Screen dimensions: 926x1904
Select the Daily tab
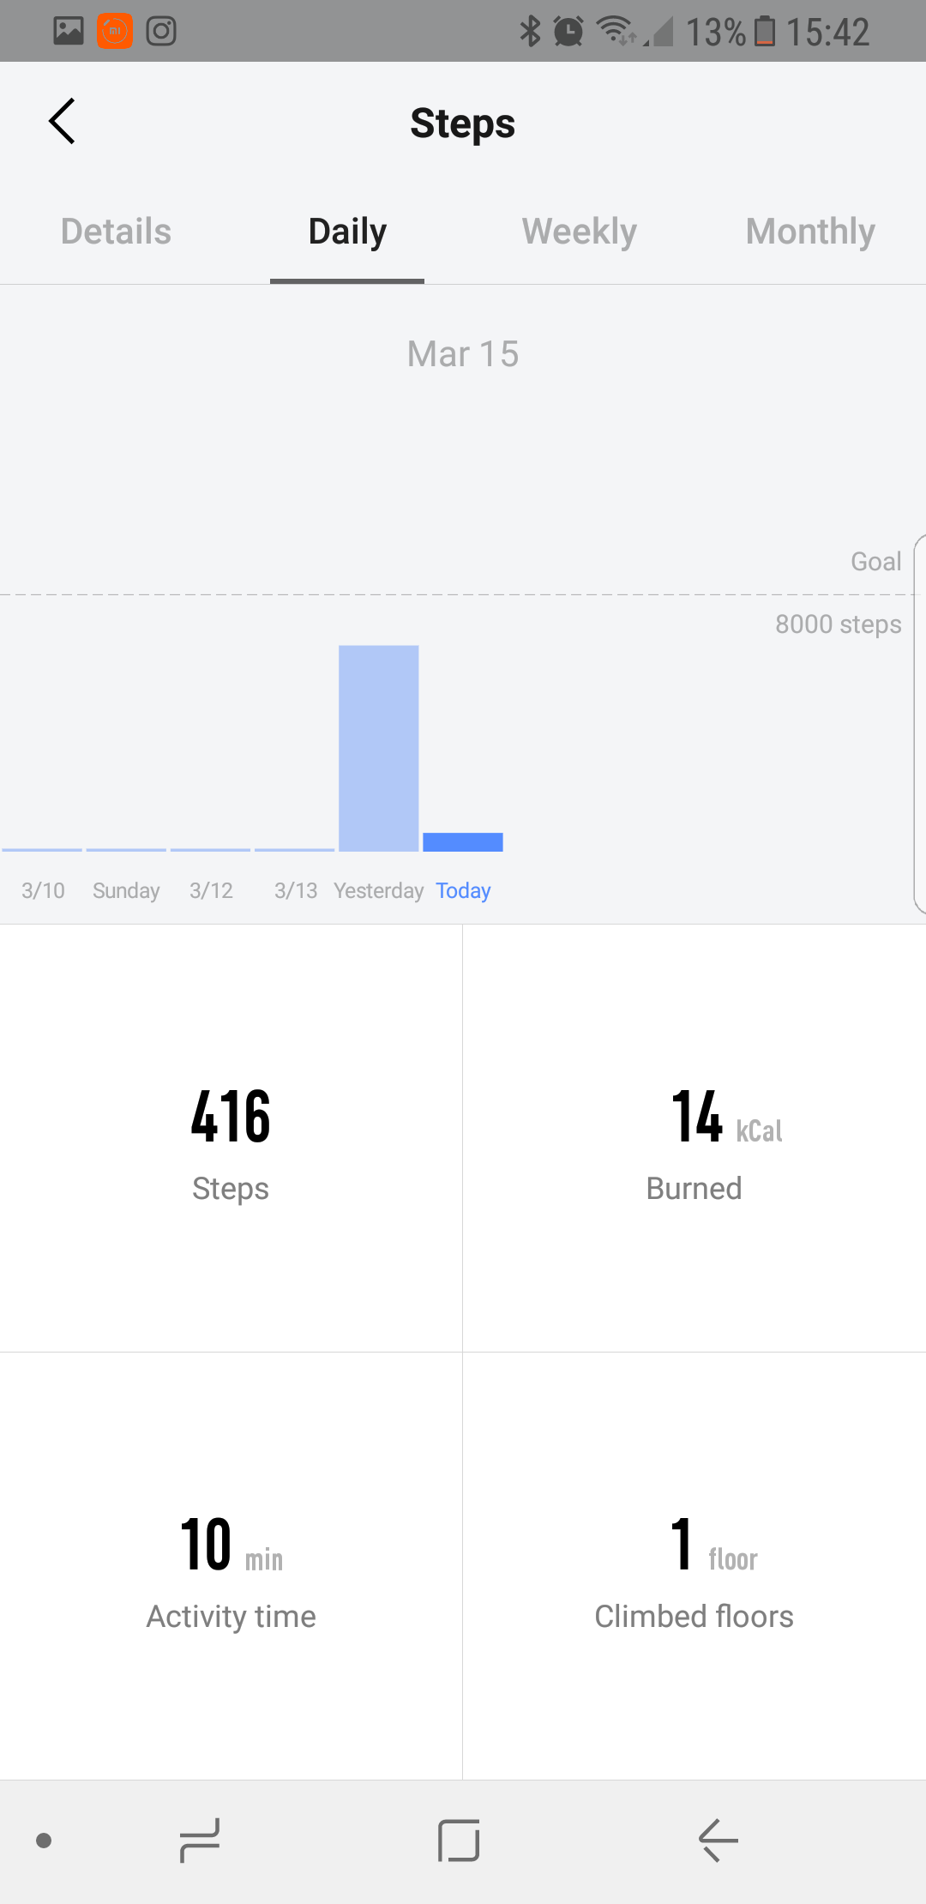[x=347, y=232]
